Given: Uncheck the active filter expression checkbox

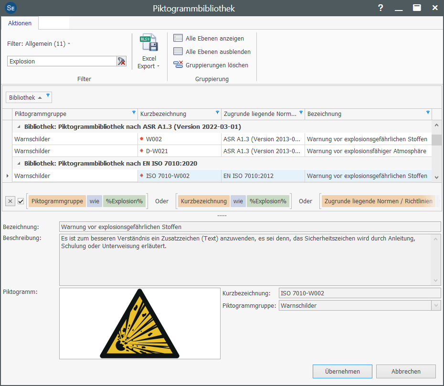Looking at the screenshot, I should 21,201.
